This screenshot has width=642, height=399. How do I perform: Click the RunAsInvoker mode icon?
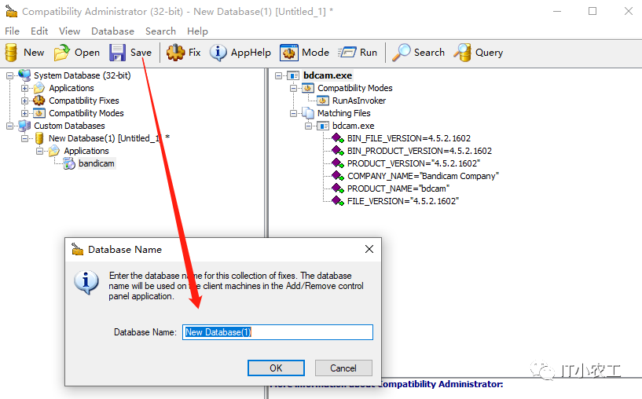(323, 101)
